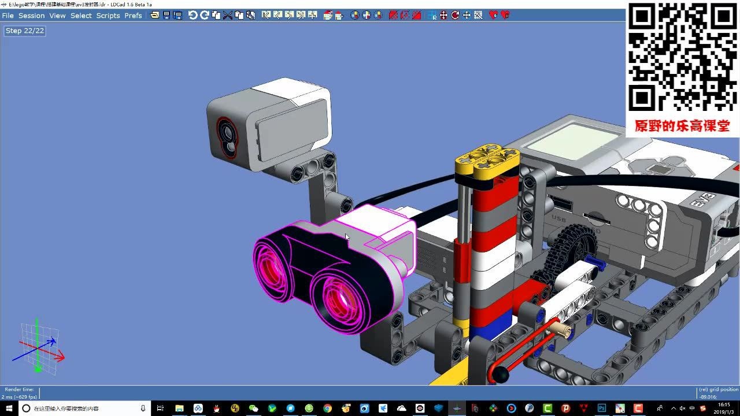Click the redo arrow icon
This screenshot has height=416, width=740.
pyautogui.click(x=204, y=16)
